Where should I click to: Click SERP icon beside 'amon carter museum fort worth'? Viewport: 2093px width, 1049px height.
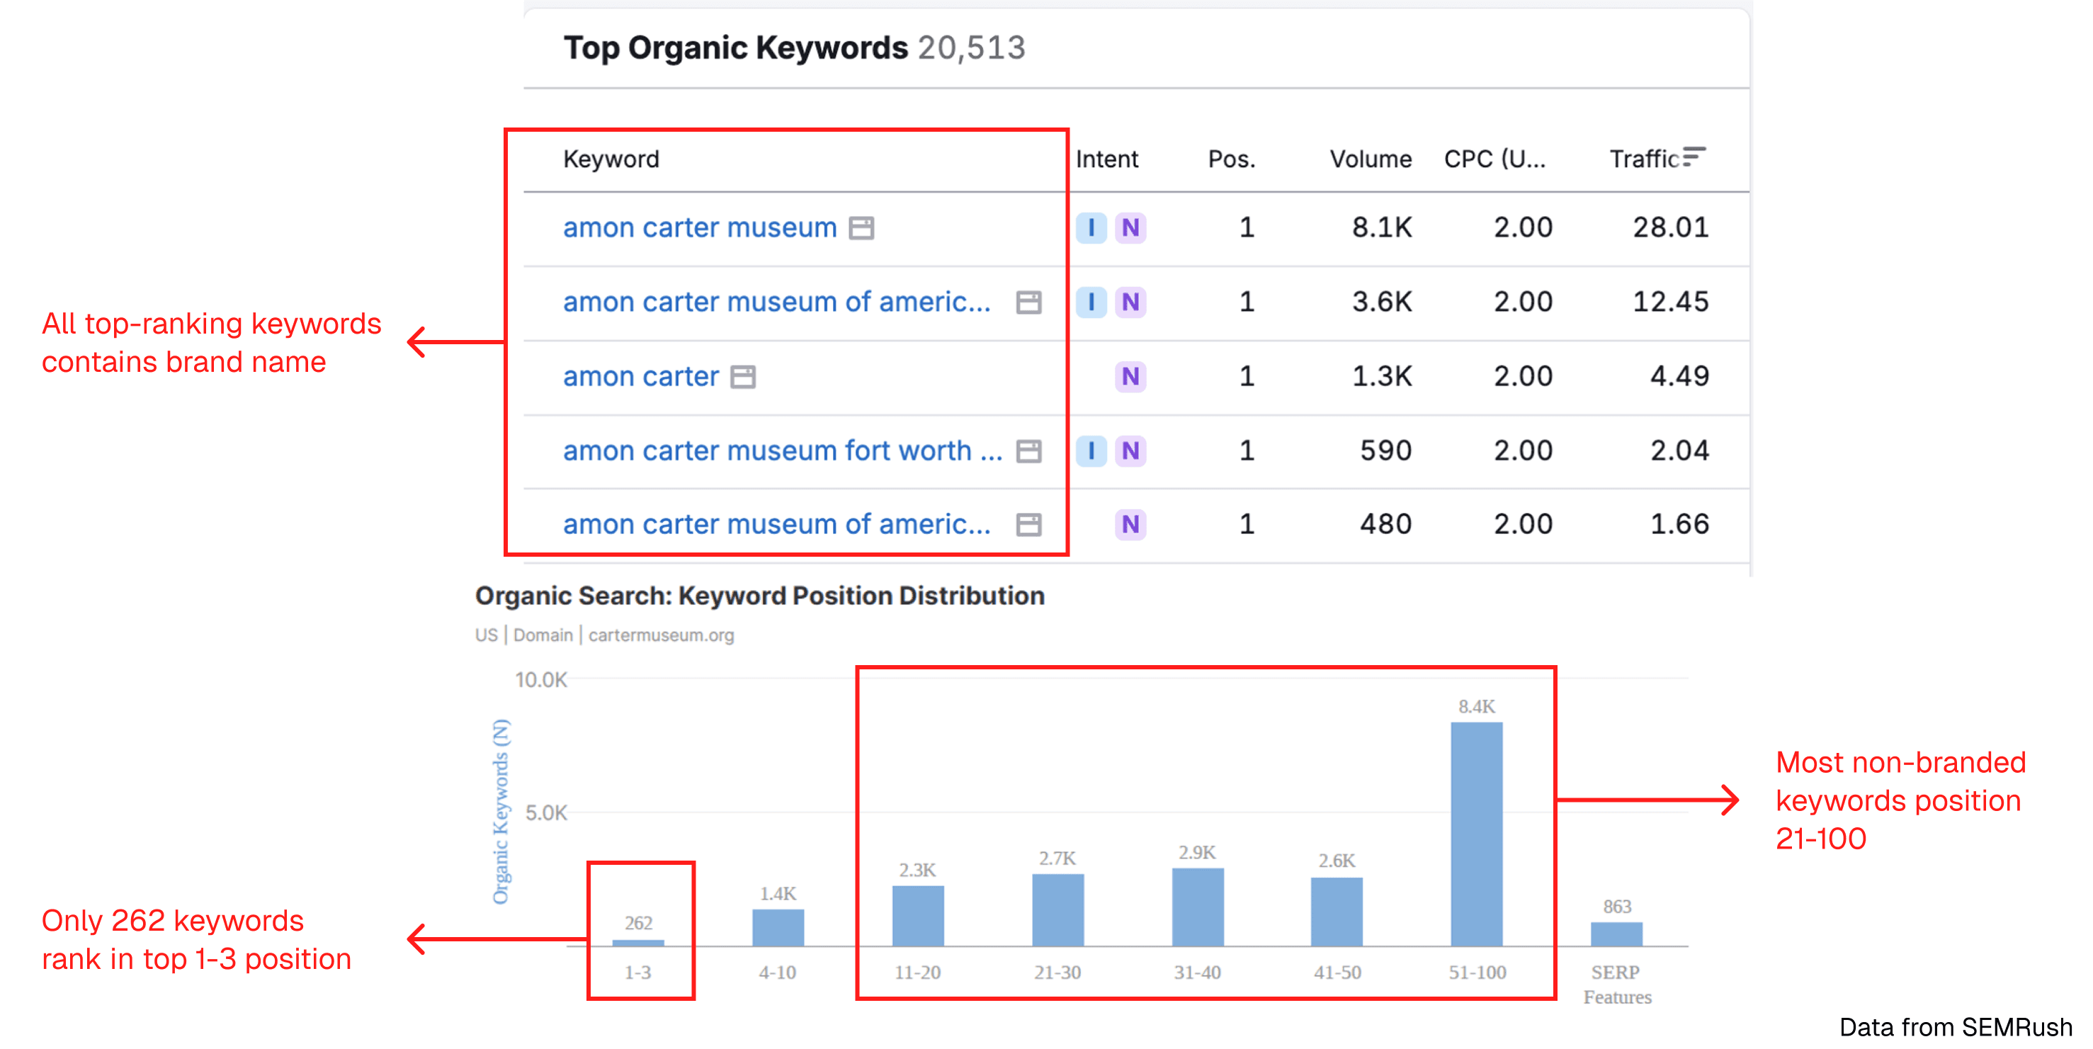[1028, 451]
